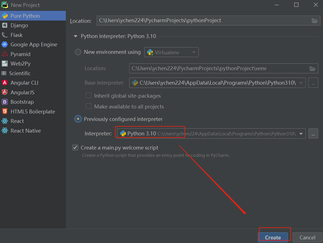Select the Scientific project type
The image size is (323, 243).
(x=33, y=73)
